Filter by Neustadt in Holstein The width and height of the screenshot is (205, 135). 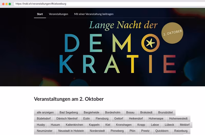[x=71, y=131]
